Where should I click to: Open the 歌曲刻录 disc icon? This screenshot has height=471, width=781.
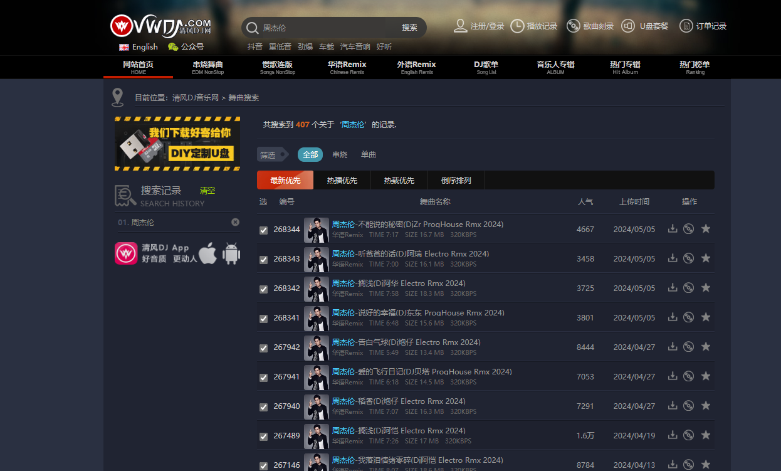pyautogui.click(x=573, y=26)
